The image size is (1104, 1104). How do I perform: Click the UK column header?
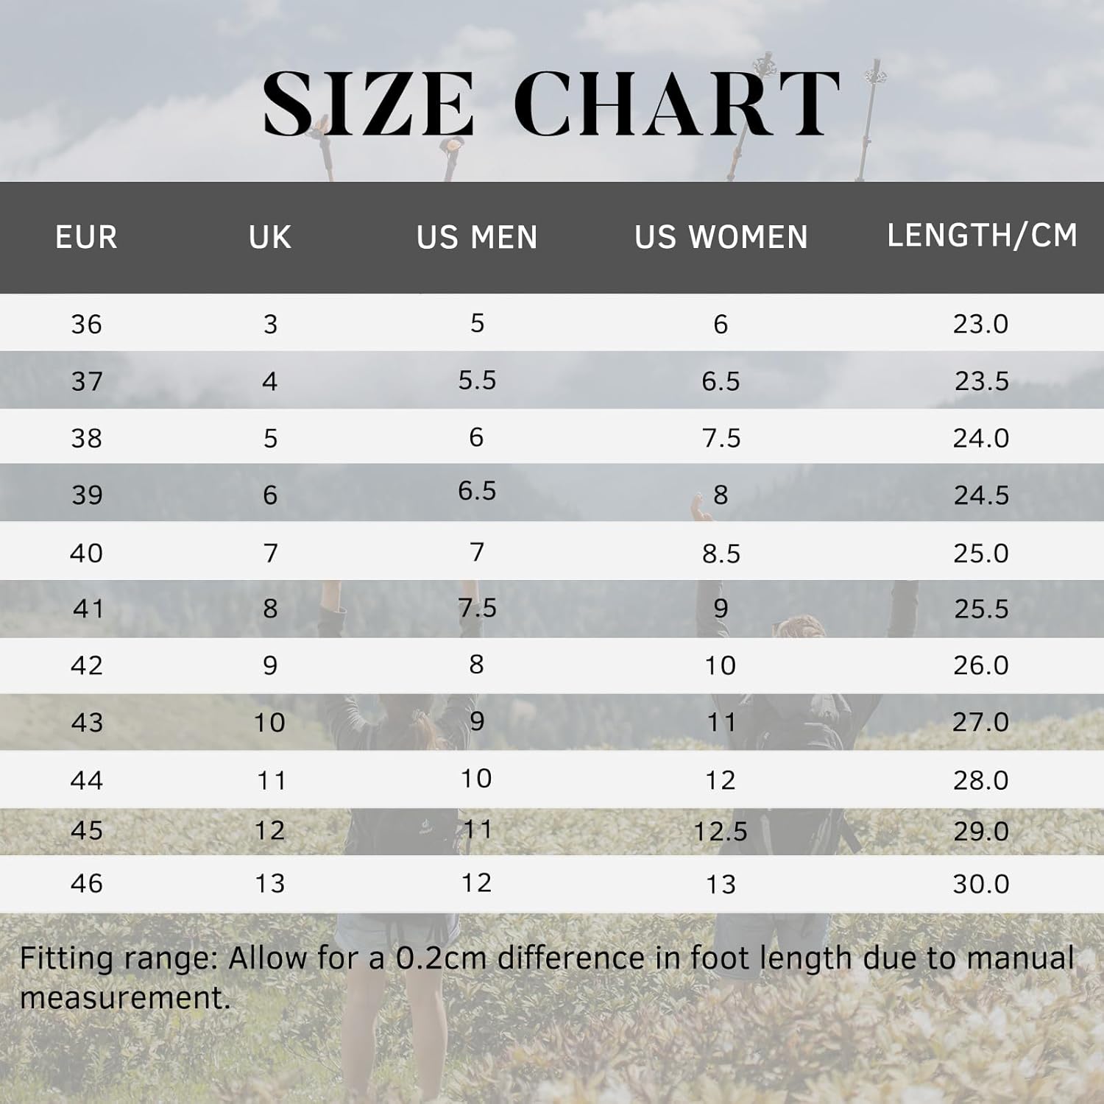(x=270, y=237)
